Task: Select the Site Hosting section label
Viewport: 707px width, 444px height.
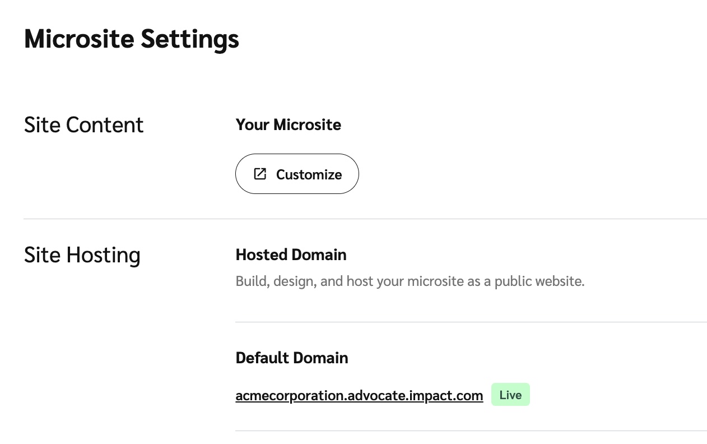Action: click(82, 255)
